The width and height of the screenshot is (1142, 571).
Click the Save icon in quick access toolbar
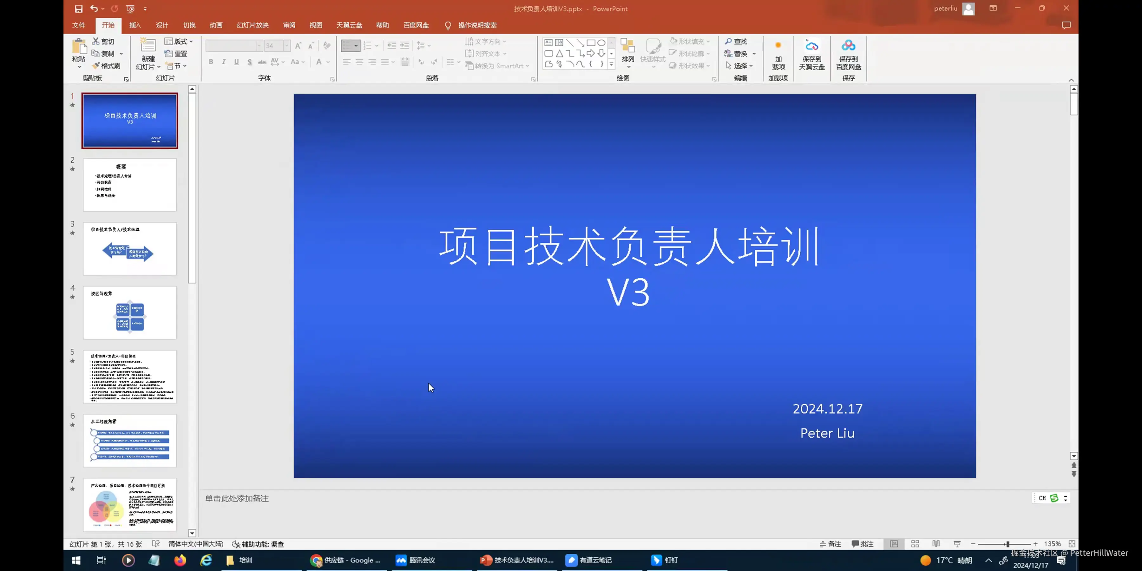tap(78, 9)
